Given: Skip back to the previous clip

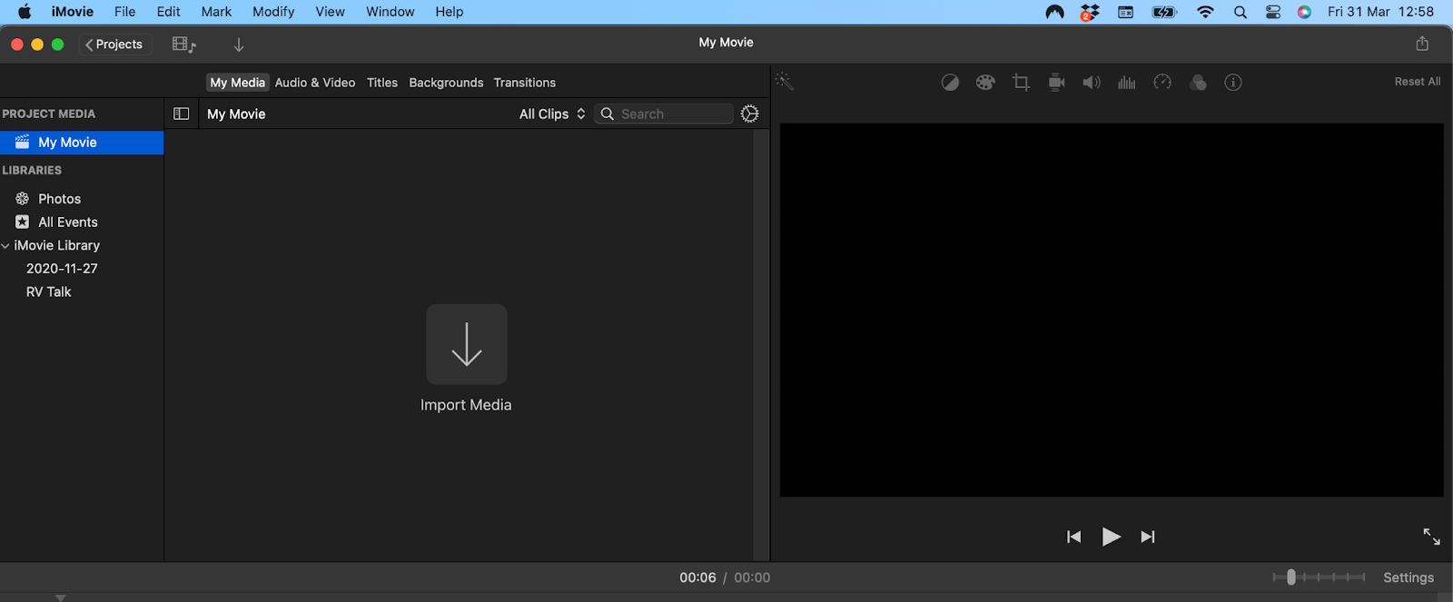Looking at the screenshot, I should [x=1073, y=537].
